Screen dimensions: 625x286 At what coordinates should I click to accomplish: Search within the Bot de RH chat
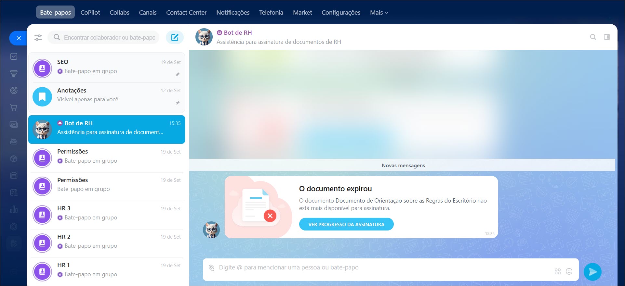tap(593, 37)
